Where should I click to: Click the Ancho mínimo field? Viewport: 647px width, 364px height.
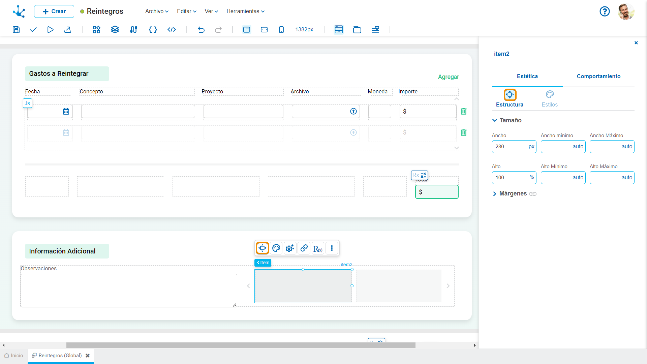tap(563, 147)
